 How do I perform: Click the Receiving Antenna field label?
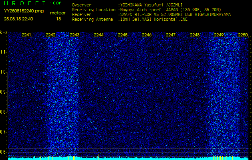pos(93,20)
